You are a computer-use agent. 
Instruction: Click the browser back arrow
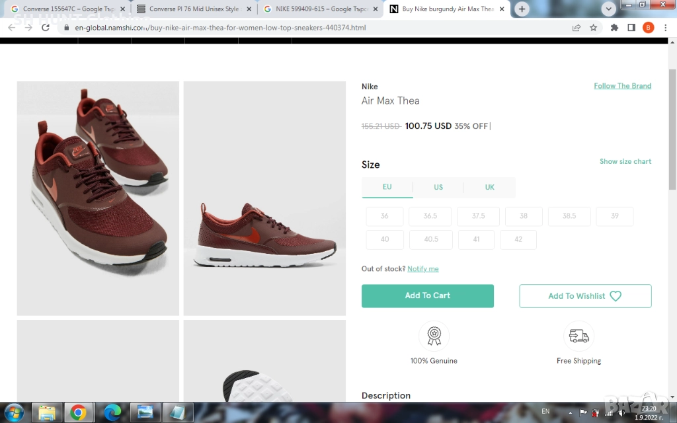pyautogui.click(x=11, y=28)
